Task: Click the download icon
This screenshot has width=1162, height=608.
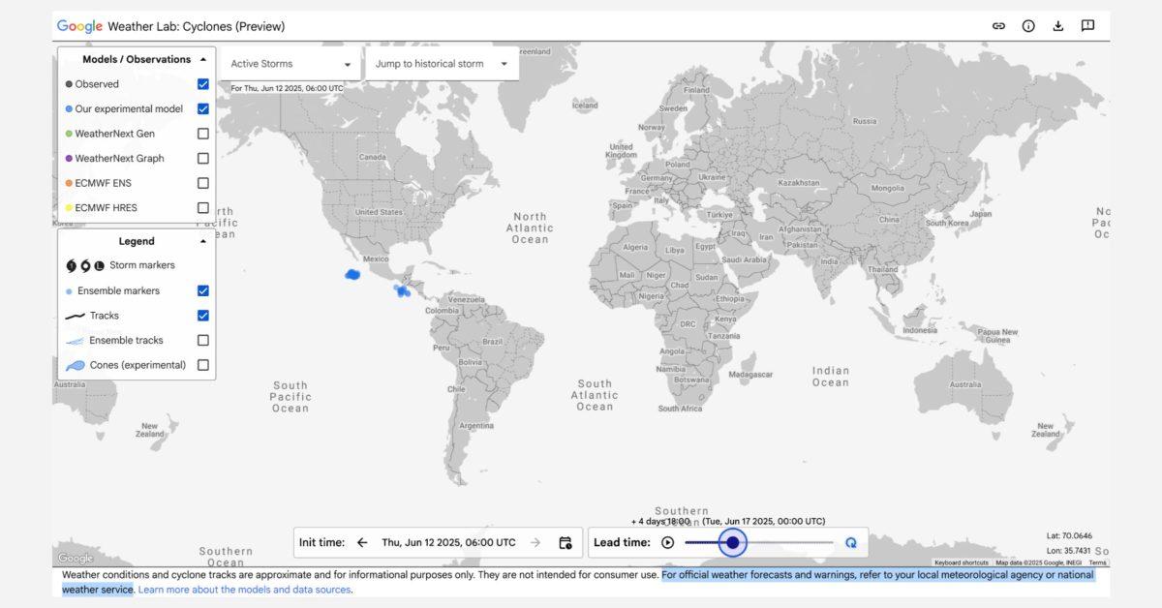Action: tap(1058, 26)
